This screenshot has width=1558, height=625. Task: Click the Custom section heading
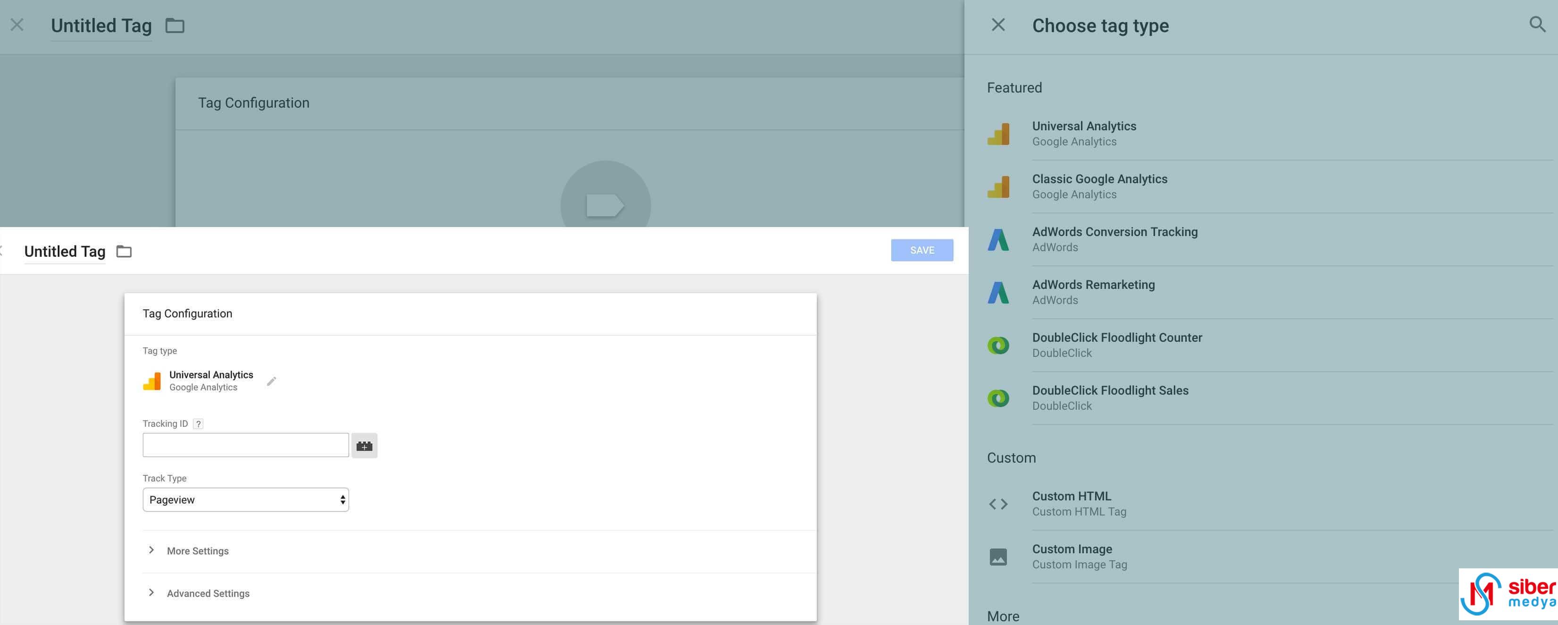click(x=1011, y=458)
